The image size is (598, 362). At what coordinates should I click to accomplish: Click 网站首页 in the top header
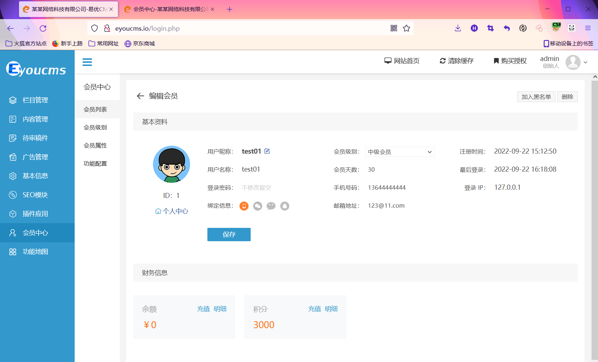(402, 61)
